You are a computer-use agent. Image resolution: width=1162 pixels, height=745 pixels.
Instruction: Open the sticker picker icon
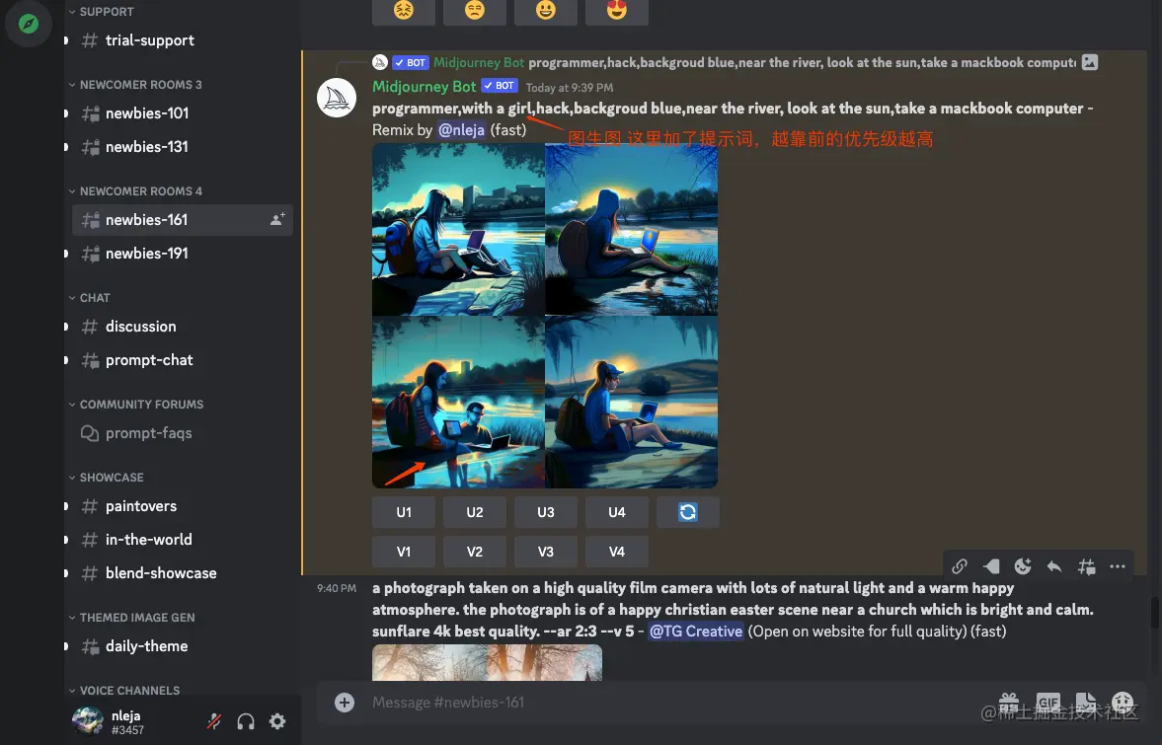click(x=1085, y=702)
